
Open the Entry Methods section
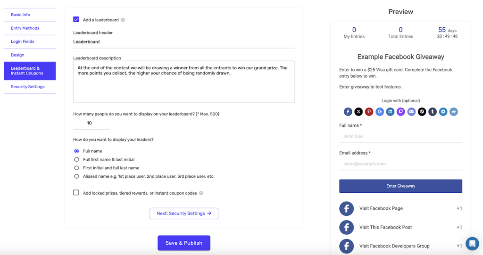(x=25, y=28)
